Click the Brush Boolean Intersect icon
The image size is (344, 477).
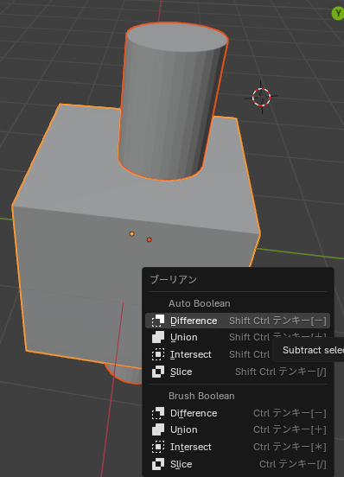(158, 447)
